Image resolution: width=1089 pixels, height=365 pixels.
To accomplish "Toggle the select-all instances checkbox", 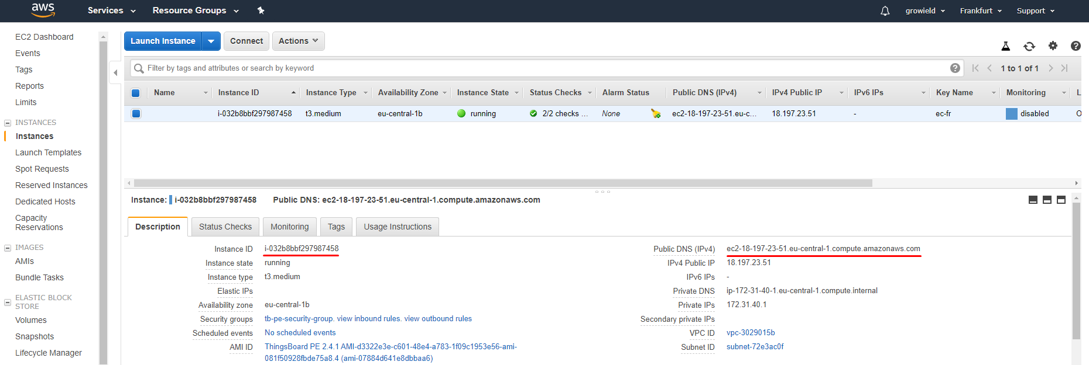I will (x=136, y=93).
